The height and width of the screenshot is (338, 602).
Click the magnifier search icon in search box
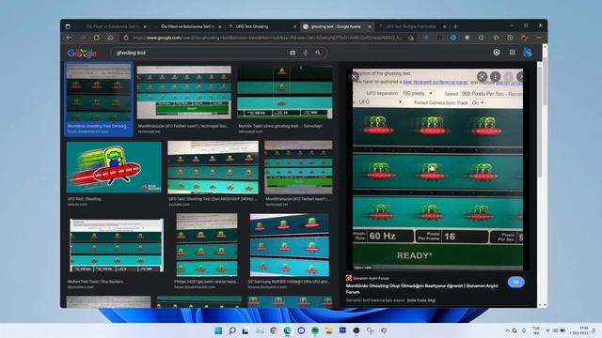(x=318, y=53)
